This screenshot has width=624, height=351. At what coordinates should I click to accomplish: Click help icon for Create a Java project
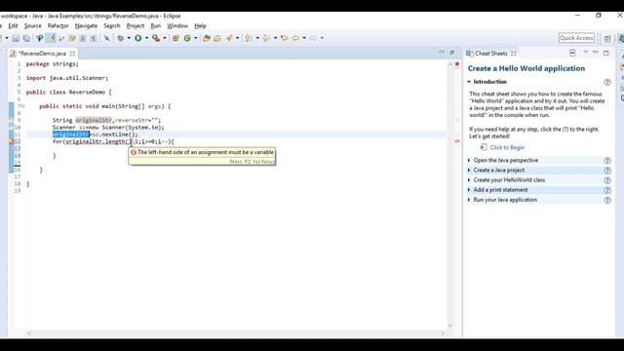[607, 171]
